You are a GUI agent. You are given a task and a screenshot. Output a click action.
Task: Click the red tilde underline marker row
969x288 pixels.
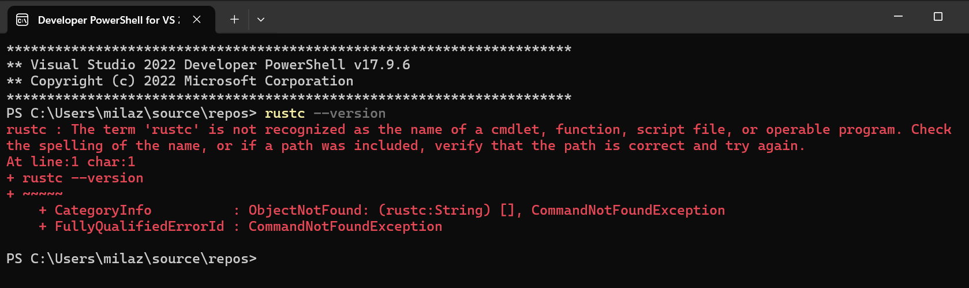35,195
